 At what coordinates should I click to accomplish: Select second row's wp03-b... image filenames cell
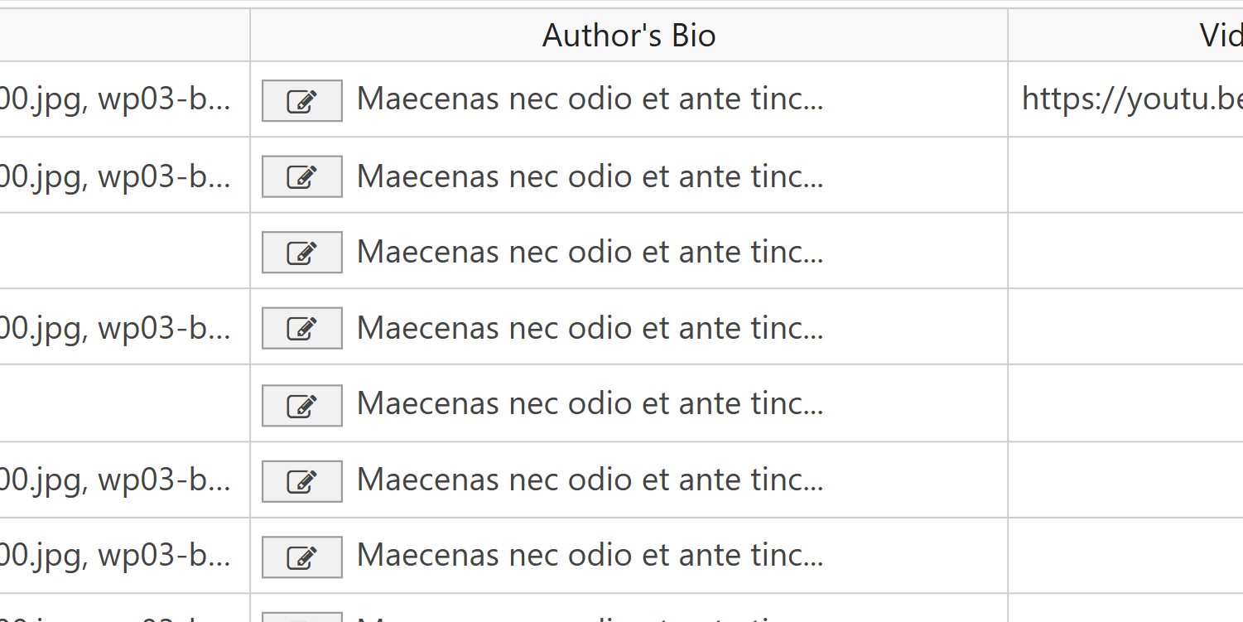[x=124, y=176]
